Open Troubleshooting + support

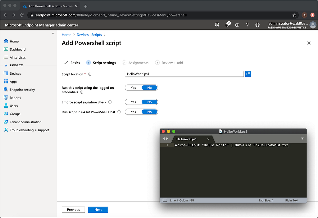tap(26, 130)
